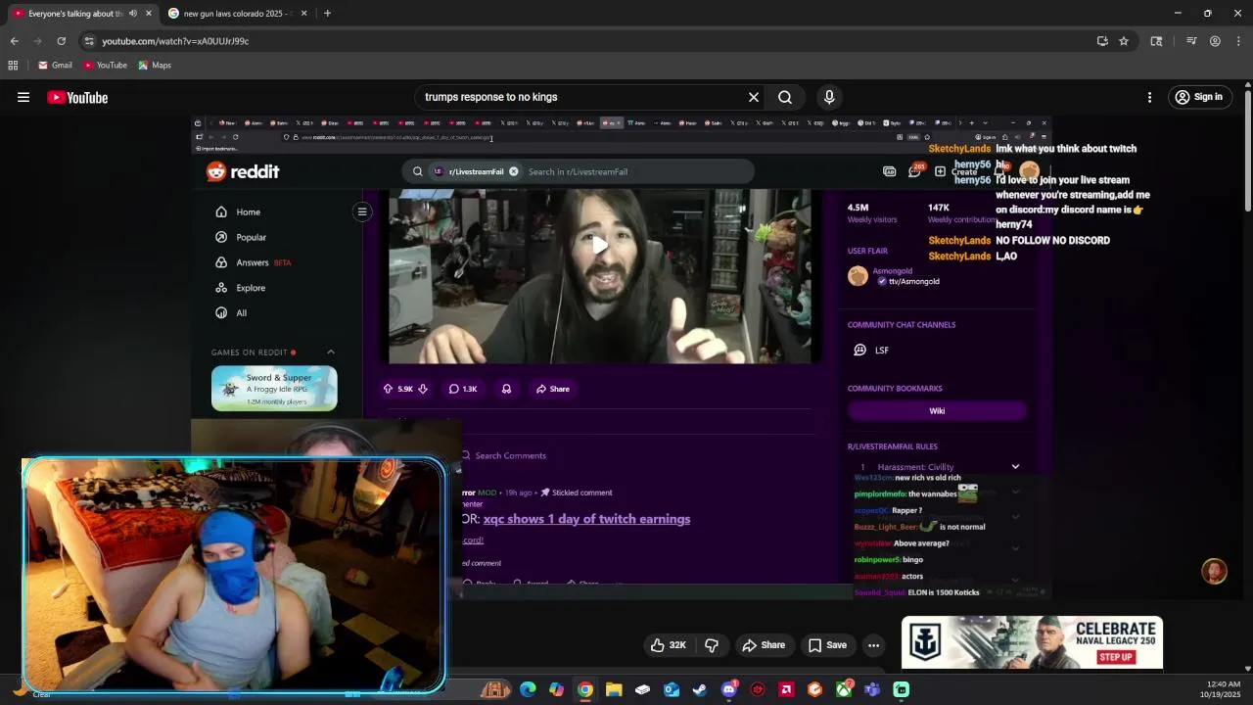Open the YouTube bookmark
The width and height of the screenshot is (1253, 705).
point(105,66)
